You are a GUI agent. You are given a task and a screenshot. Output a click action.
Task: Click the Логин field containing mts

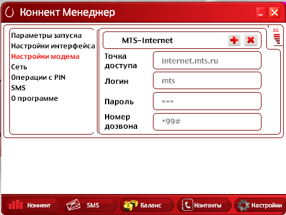[x=207, y=80]
